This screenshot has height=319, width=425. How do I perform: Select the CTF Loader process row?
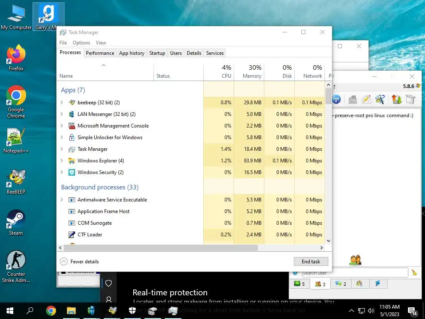click(x=191, y=235)
